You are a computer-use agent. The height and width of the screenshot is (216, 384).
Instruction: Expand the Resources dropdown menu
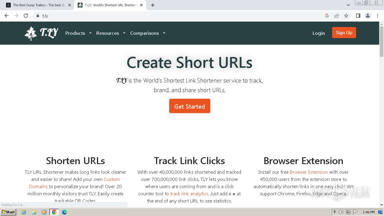click(111, 33)
